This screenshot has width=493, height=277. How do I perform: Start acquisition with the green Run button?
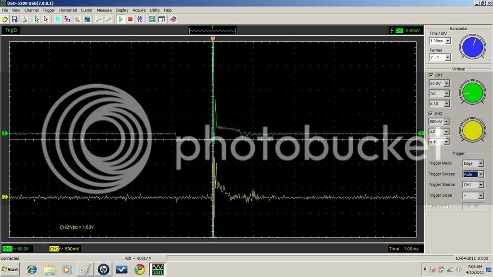(x=120, y=19)
